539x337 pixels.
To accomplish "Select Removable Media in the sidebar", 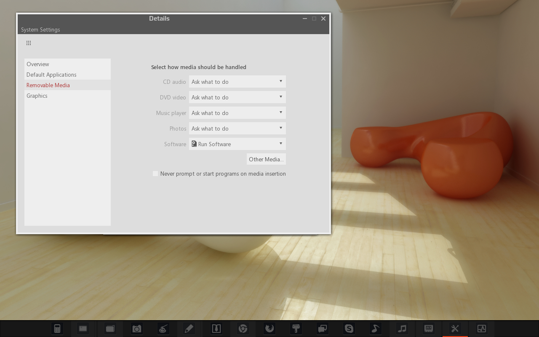I will [67, 85].
